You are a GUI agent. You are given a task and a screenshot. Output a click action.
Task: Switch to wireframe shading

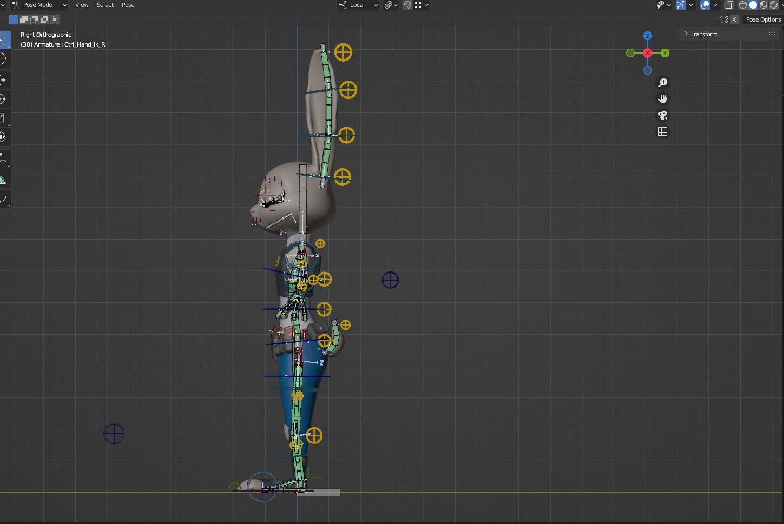[743, 5]
